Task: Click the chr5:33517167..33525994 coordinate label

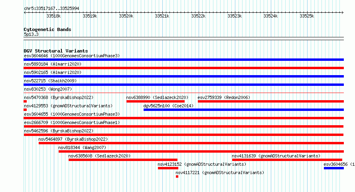Action: click(x=51, y=9)
